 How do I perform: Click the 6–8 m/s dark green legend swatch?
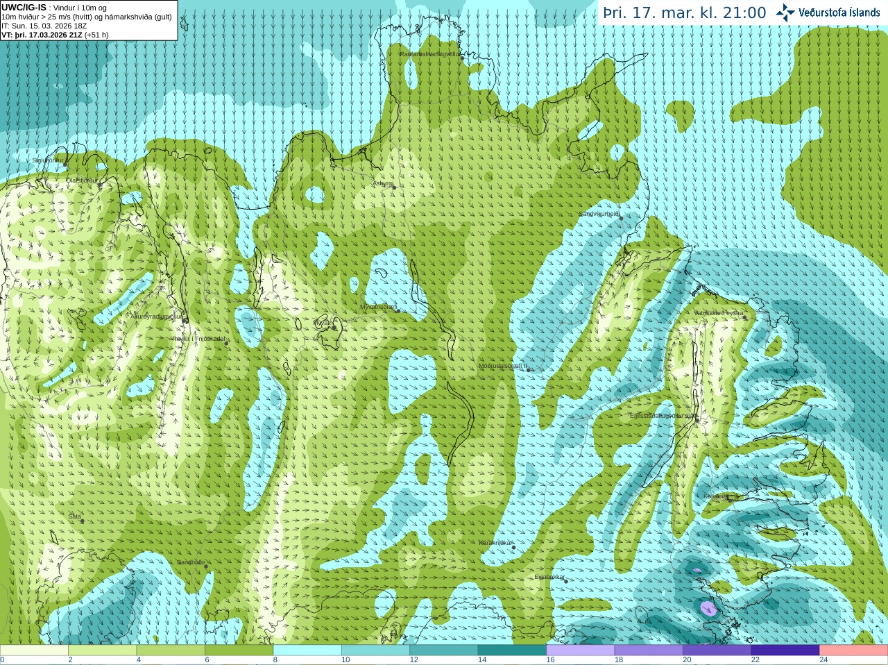pyautogui.click(x=239, y=650)
